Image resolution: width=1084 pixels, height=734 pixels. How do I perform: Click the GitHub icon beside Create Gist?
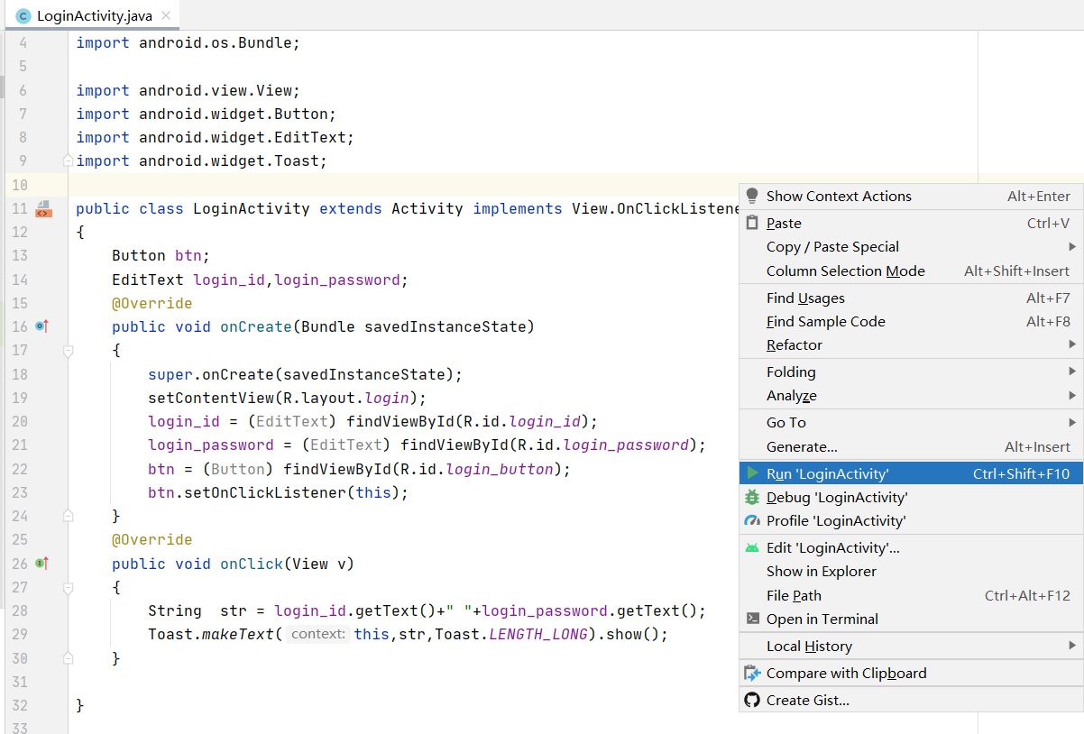coord(752,700)
